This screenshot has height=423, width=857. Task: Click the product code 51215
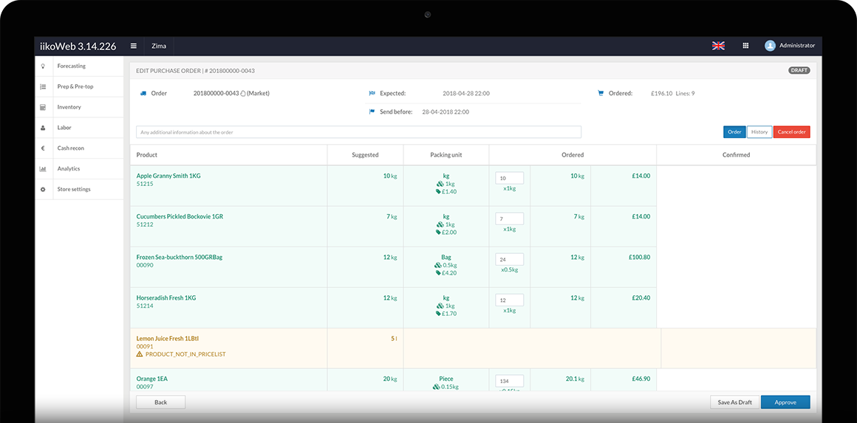pos(145,184)
